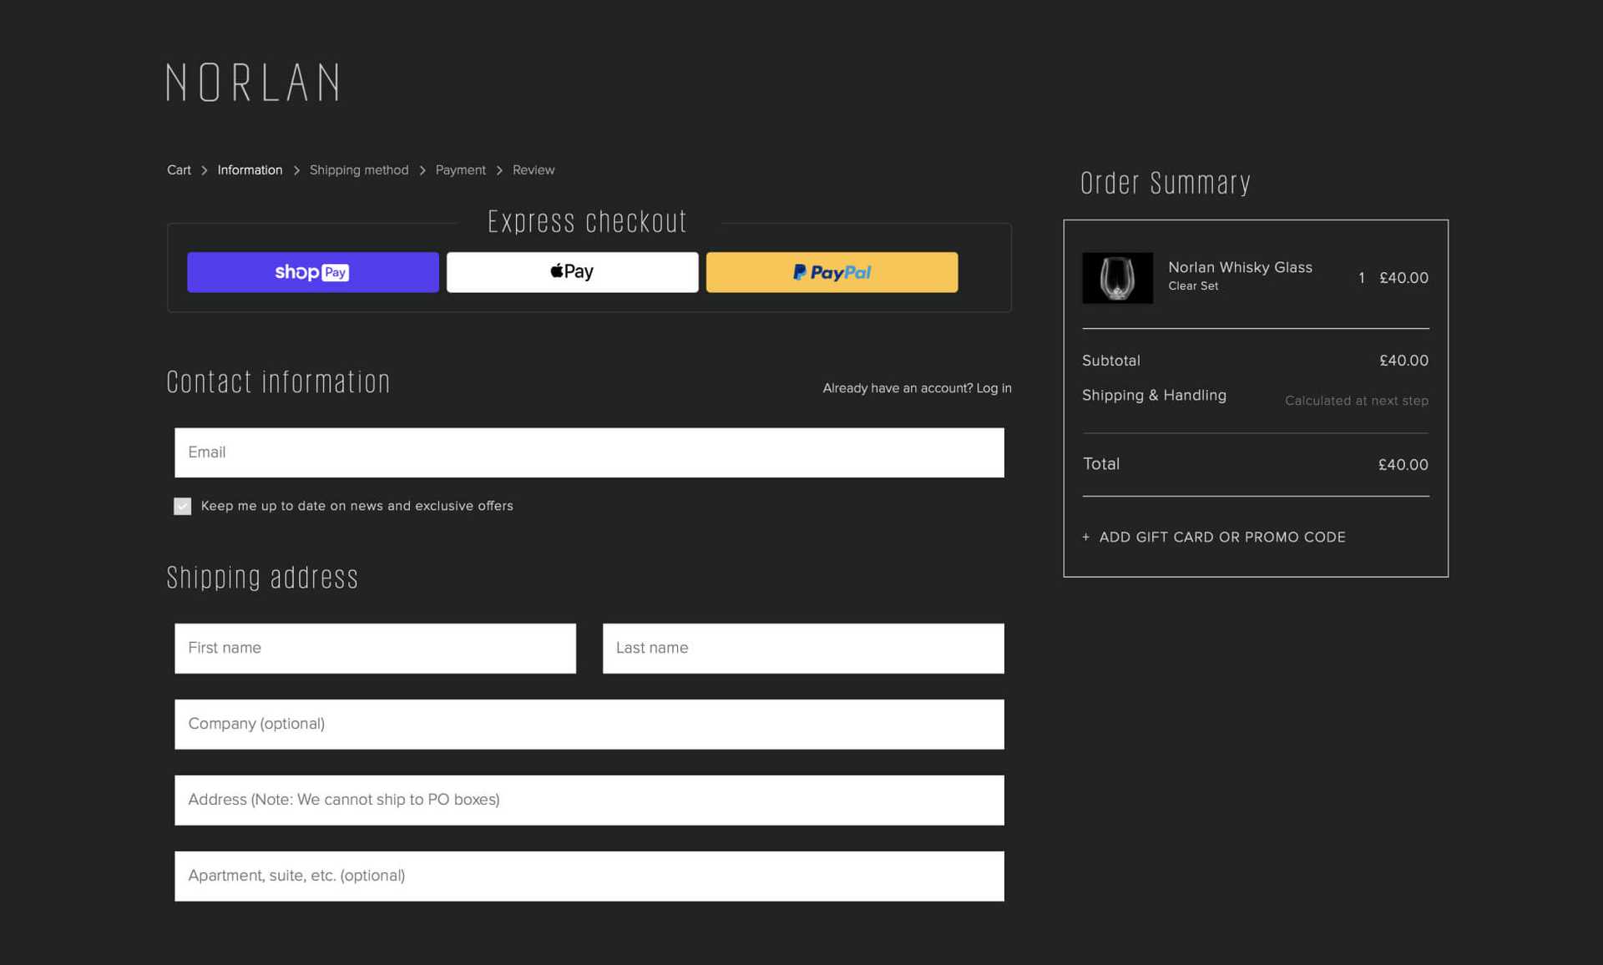Click the Total £40.00 amount
Viewport: 1603px width, 965px height.
point(1403,465)
